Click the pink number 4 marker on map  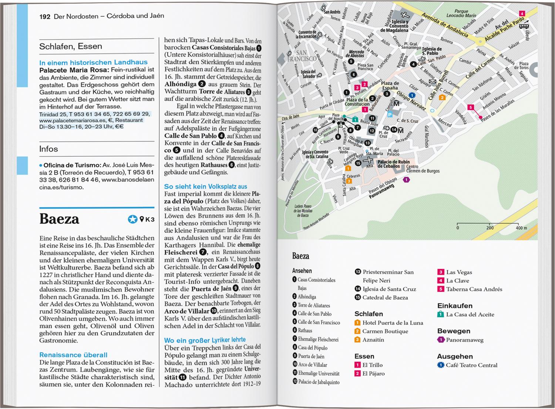pyautogui.click(x=522, y=14)
